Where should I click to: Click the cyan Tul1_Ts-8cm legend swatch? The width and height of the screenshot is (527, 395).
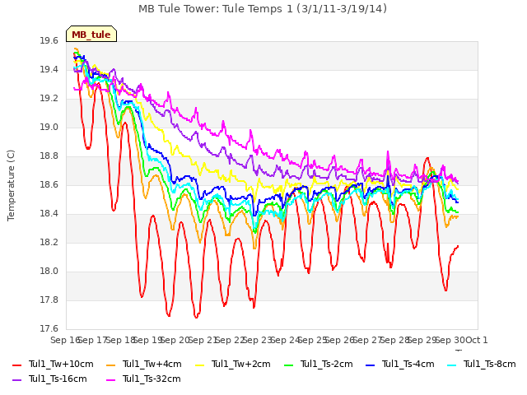click(451, 365)
